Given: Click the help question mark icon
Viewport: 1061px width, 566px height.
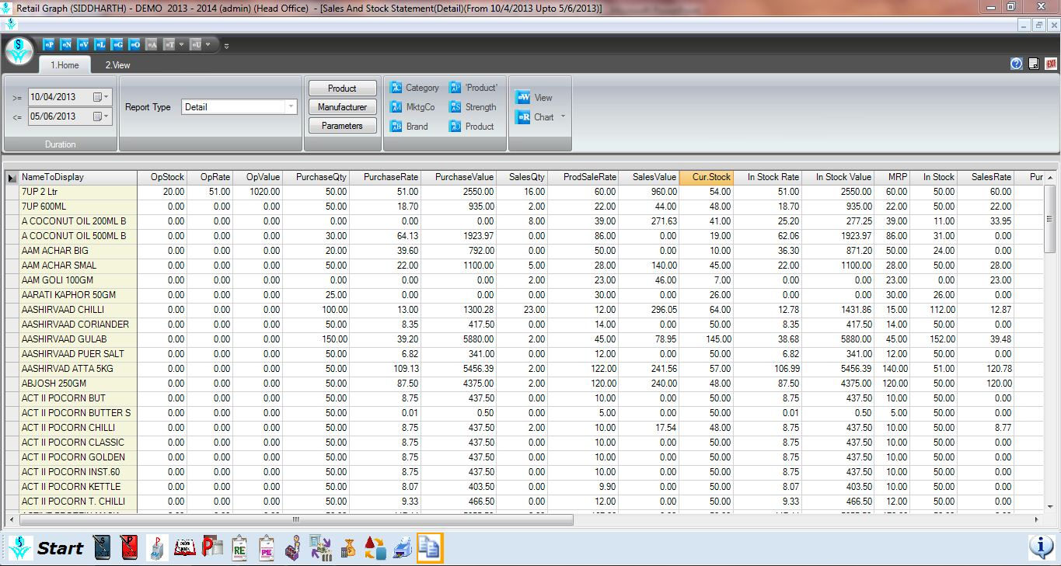Looking at the screenshot, I should (x=1016, y=64).
